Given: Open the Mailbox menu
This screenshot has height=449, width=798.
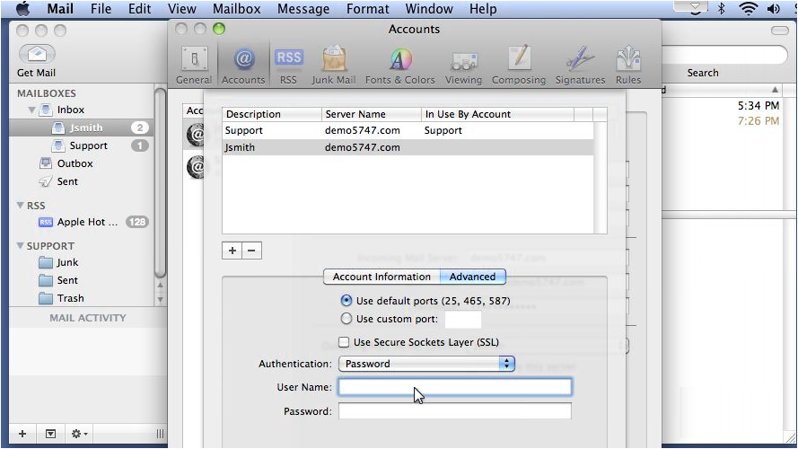Looking at the screenshot, I should coord(236,9).
